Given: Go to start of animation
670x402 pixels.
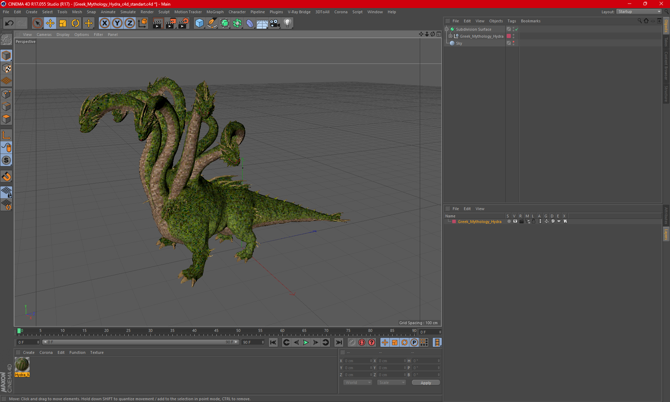Looking at the screenshot, I should 273,342.
